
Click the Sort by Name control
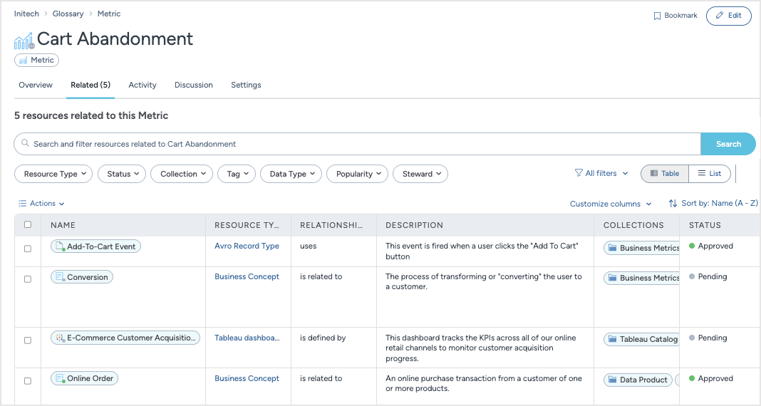point(713,204)
